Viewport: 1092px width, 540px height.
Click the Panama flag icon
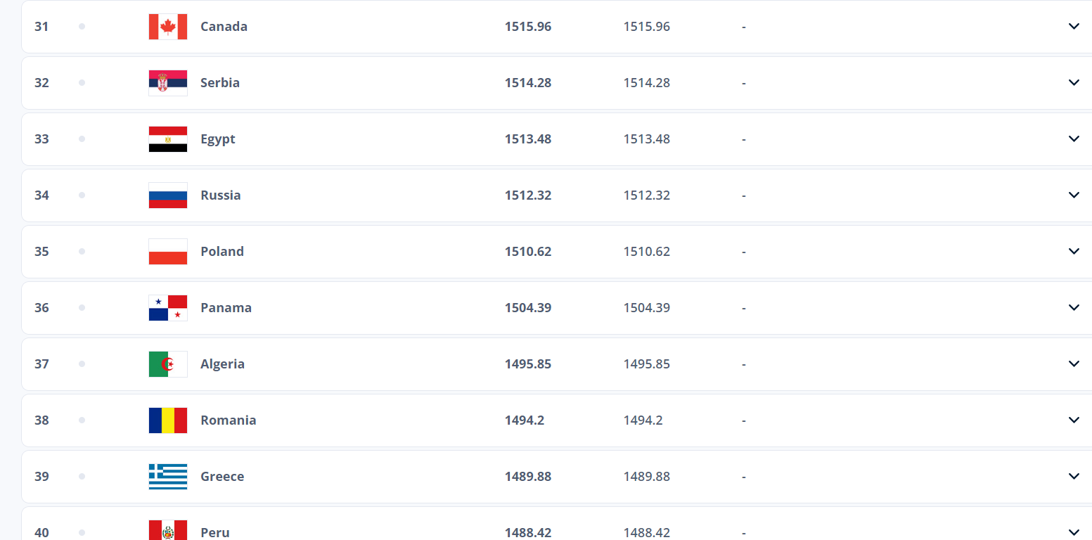tap(168, 308)
